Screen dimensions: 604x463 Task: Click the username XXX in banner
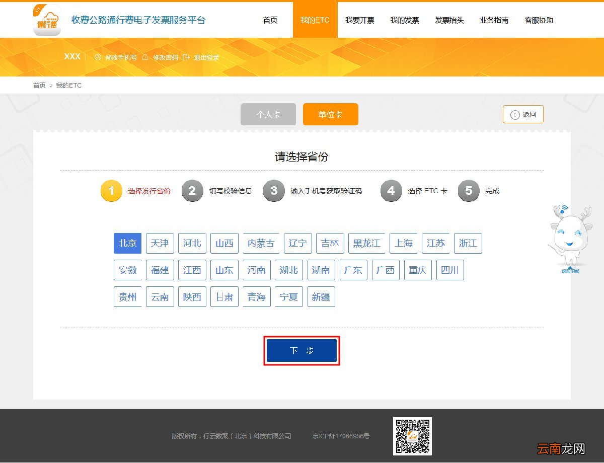[72, 57]
